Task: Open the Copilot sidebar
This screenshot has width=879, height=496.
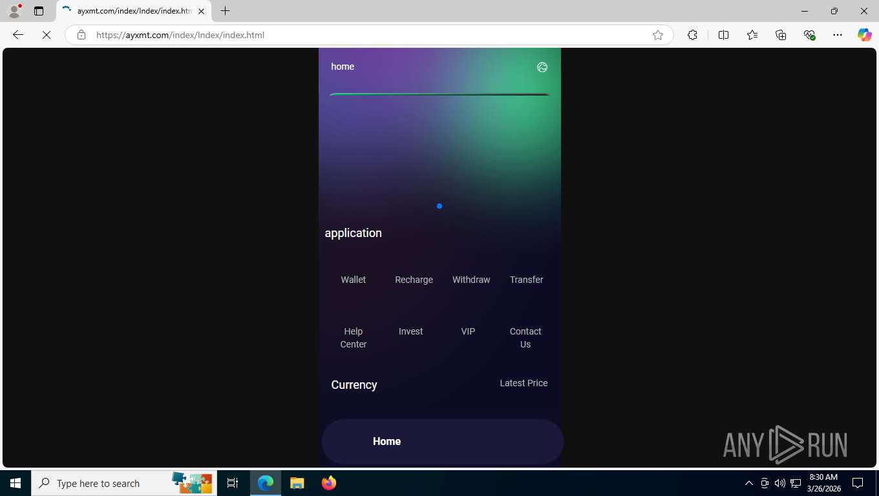Action: point(865,35)
